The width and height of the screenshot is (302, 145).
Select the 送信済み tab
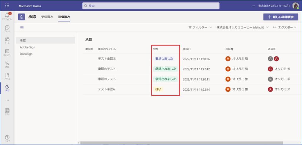coord(64,17)
